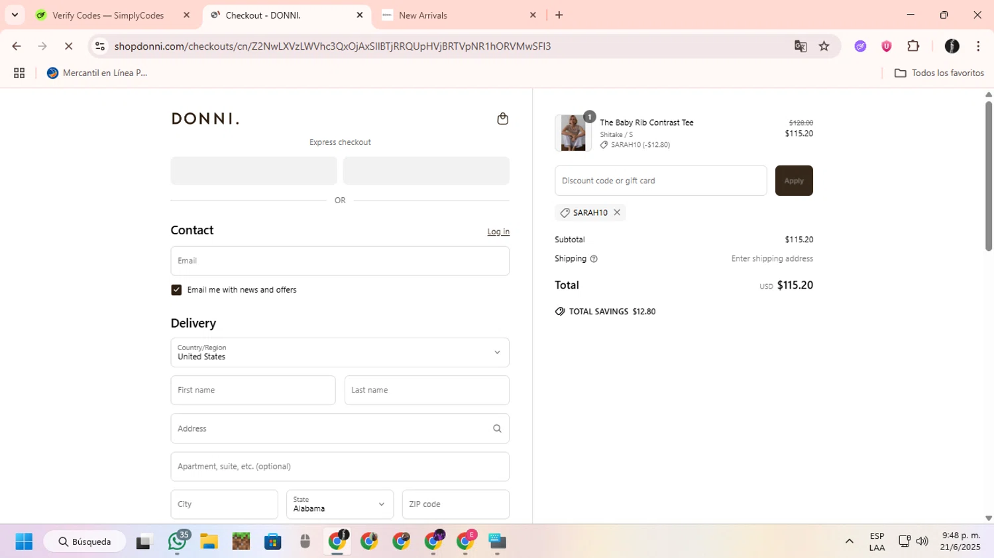Image resolution: width=994 pixels, height=558 pixels.
Task: Show hidden system tray icons
Action: pos(849,541)
